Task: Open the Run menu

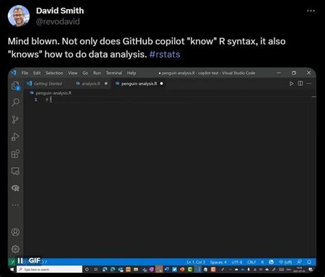Action: coord(97,73)
